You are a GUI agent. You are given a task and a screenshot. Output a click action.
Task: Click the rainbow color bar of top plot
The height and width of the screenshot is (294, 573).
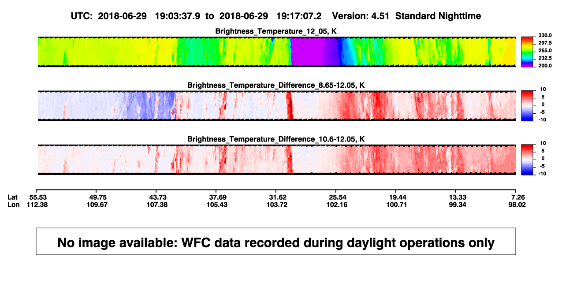(x=528, y=52)
